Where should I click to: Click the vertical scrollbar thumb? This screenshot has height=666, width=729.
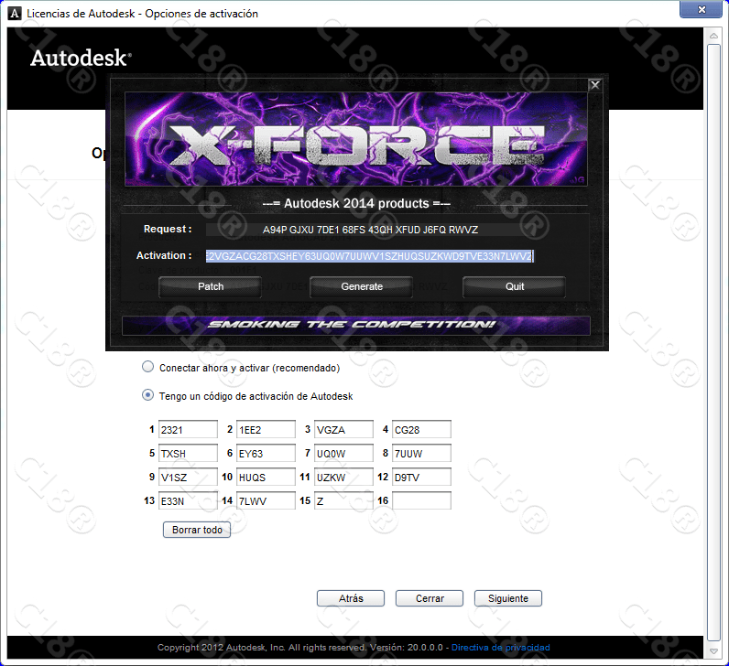pyautogui.click(x=713, y=343)
